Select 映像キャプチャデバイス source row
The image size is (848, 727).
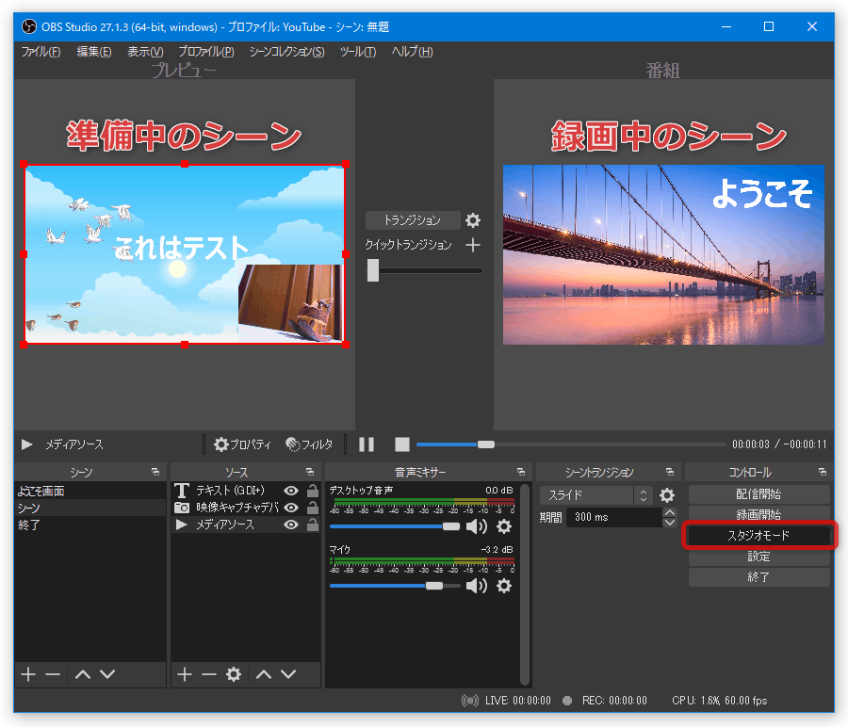(x=246, y=508)
